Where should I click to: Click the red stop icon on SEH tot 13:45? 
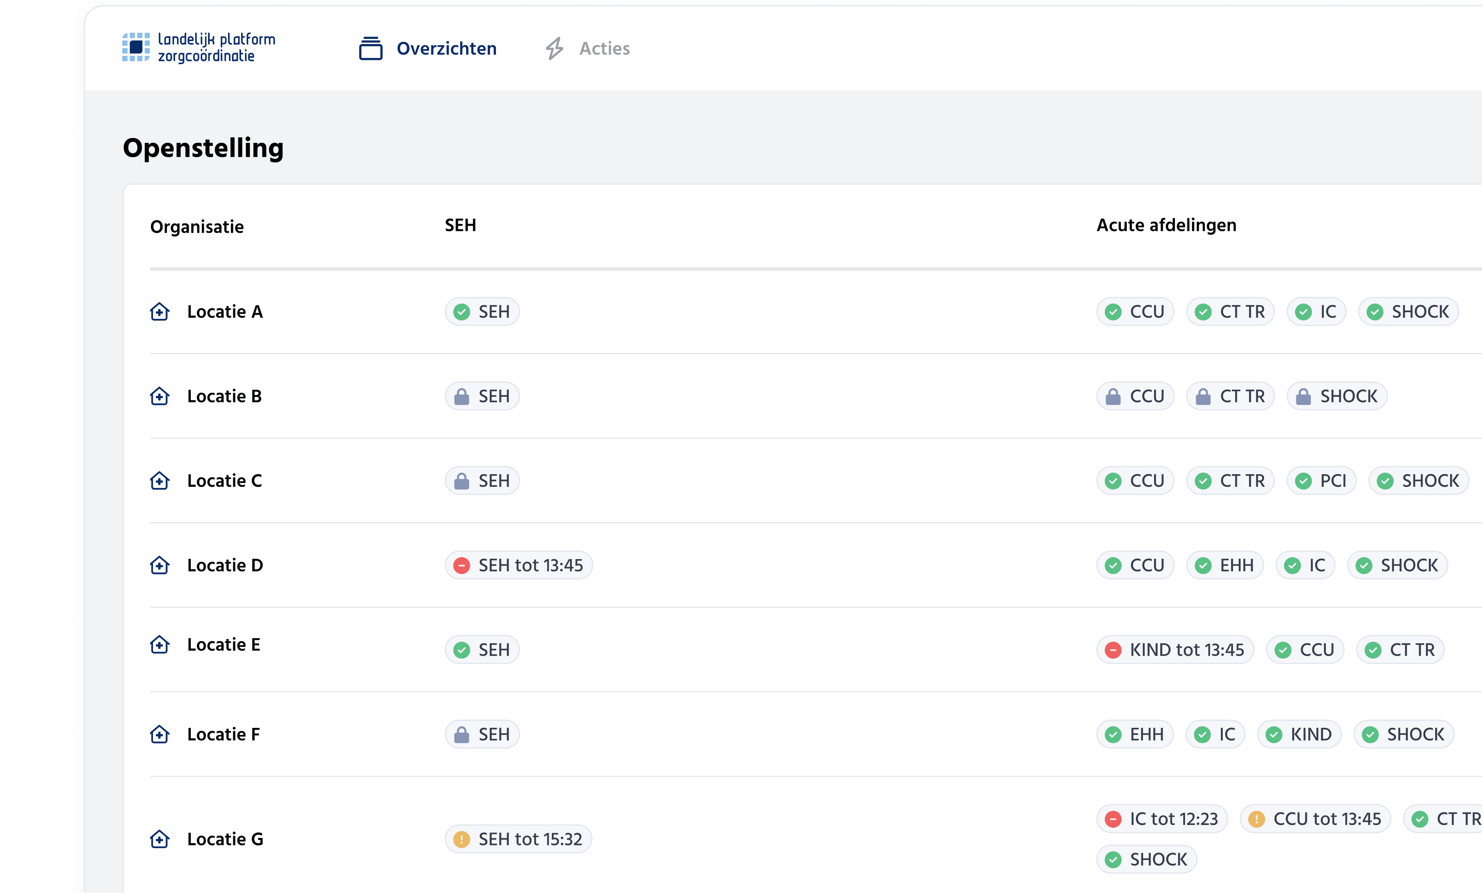tap(461, 565)
